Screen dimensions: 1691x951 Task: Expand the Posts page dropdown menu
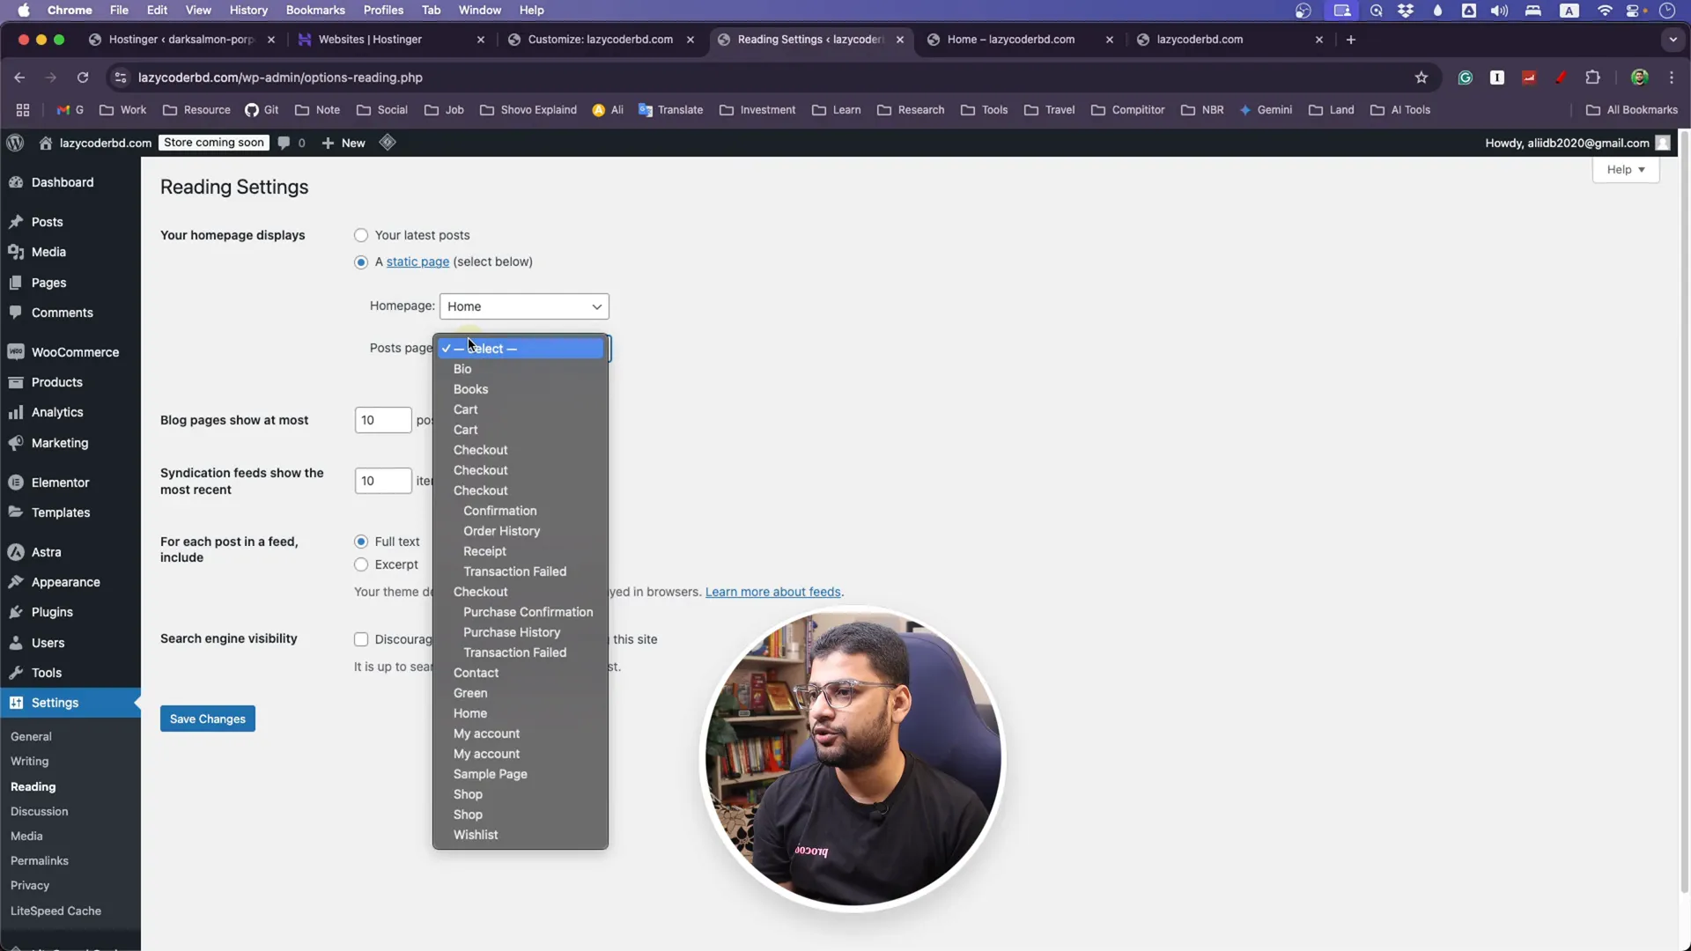coord(522,346)
